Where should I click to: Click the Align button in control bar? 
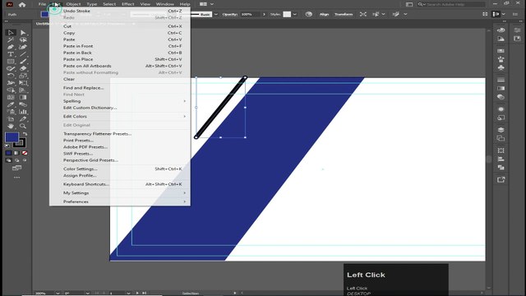pyautogui.click(x=324, y=15)
